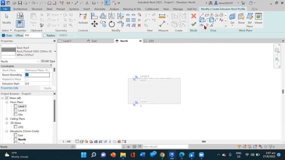This screenshot has height=160, width=285.
Task: Click the Save icon in quick access toolbar
Action: coord(20,3)
